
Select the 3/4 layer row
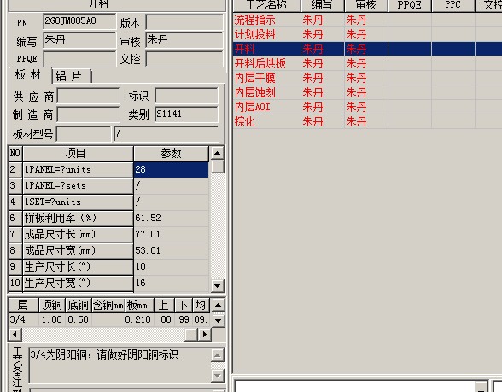click(x=109, y=319)
